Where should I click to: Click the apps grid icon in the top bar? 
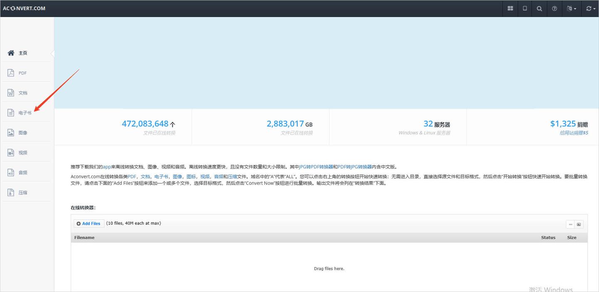(510, 8)
